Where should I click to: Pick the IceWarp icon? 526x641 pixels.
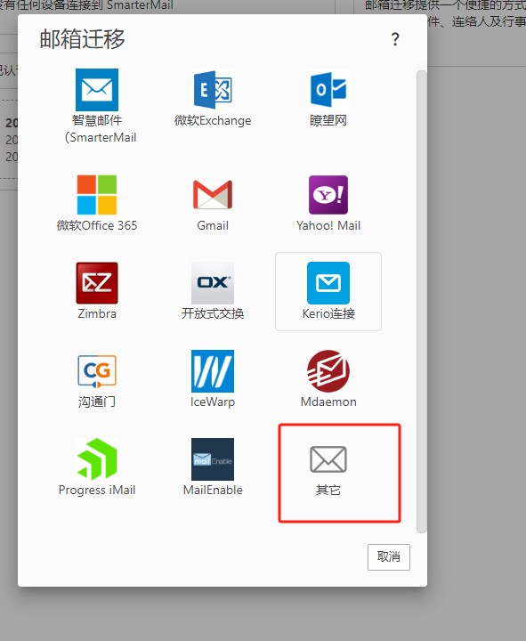[213, 371]
